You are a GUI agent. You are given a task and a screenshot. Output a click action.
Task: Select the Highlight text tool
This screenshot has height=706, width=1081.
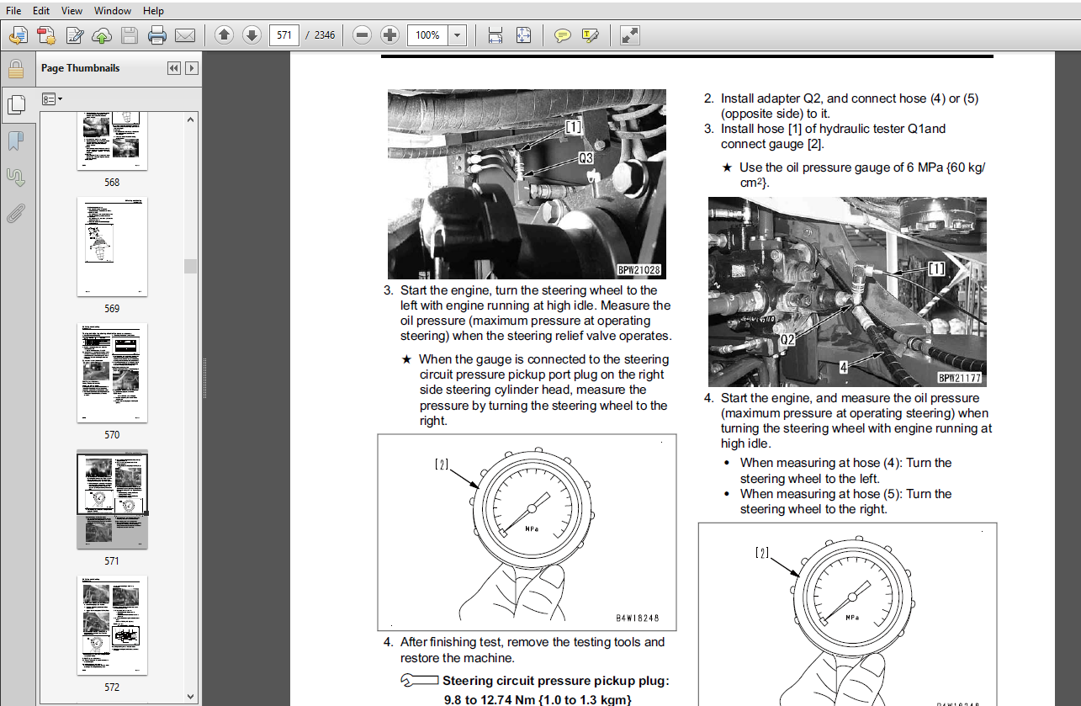point(591,35)
